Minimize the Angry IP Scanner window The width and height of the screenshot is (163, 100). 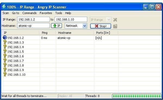click(x=146, y=7)
